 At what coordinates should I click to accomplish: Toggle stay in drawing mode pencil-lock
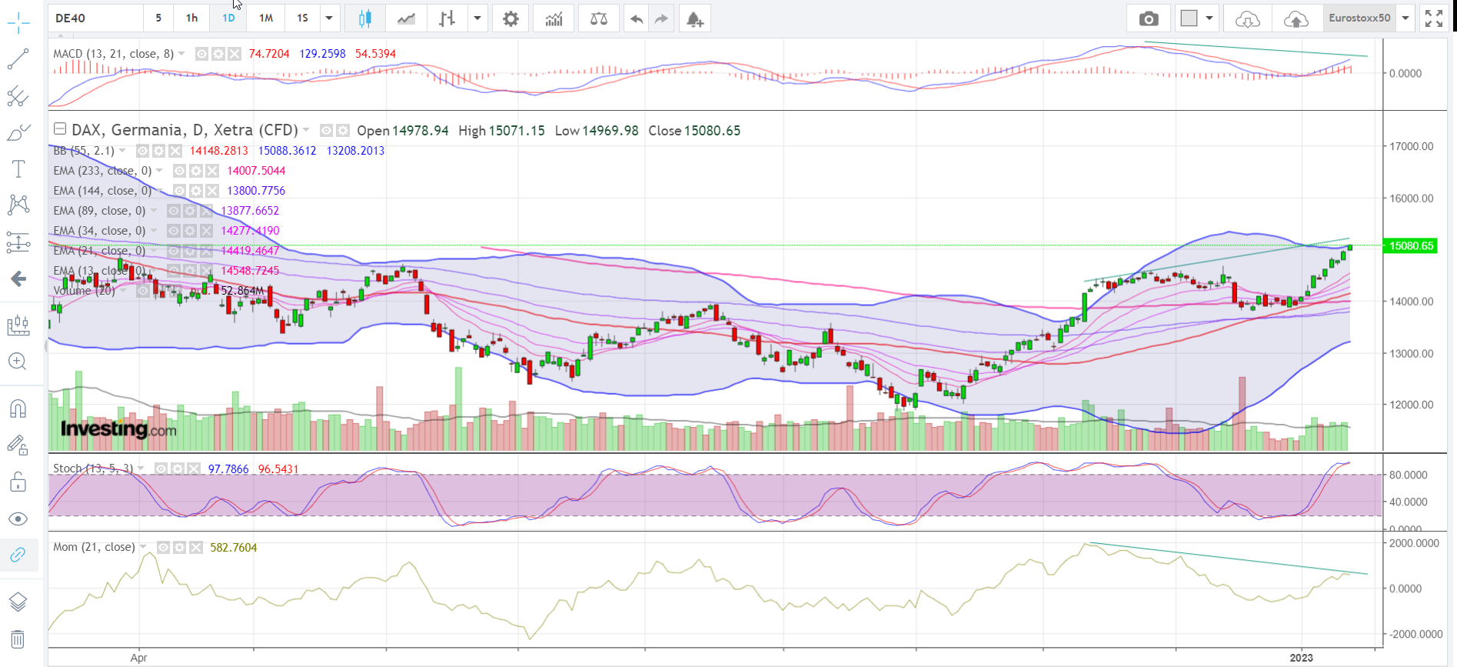click(x=18, y=445)
